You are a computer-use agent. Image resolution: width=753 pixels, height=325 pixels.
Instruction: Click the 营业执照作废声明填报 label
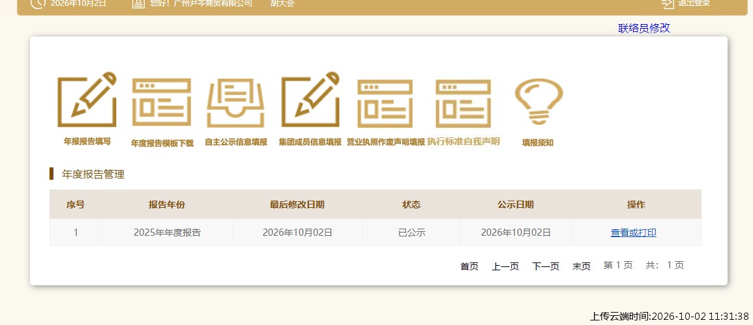point(386,142)
